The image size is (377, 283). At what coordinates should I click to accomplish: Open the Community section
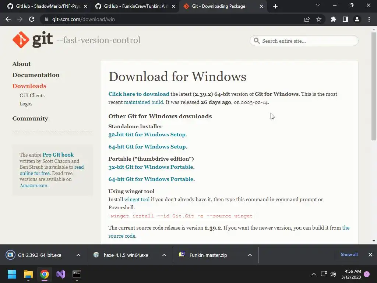pyautogui.click(x=30, y=119)
